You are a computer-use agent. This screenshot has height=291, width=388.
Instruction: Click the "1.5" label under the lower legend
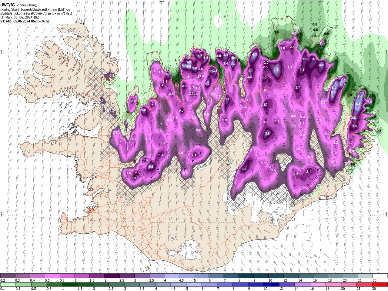[x=80, y=289]
